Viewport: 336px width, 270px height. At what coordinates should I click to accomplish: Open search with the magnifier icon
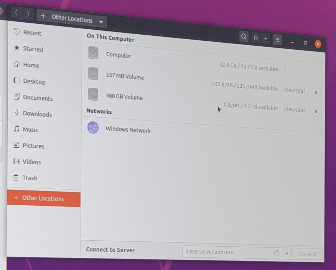243,36
